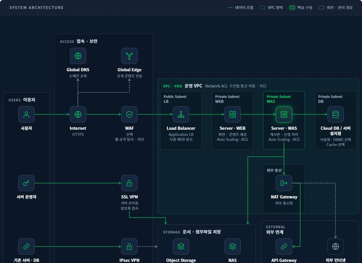Select the 공개 콘텐츠 전송 text
Image resolution: width=362 pixels, height=263 pixels.
pyautogui.click(x=129, y=76)
